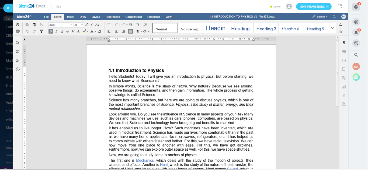Click the Cut scissors icon
The height and width of the screenshot is (170, 368).
(x=41, y=25)
